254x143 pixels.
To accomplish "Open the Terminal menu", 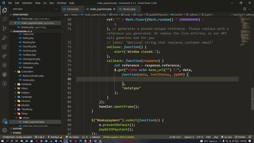I will point(62,3).
